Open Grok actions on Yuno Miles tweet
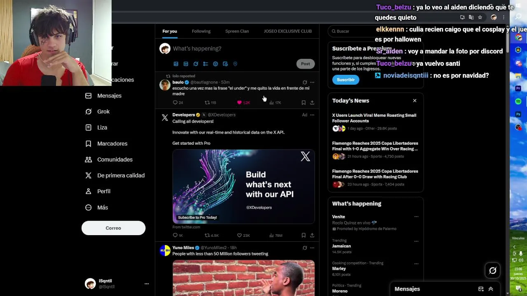This screenshot has width=527, height=296. (305, 248)
